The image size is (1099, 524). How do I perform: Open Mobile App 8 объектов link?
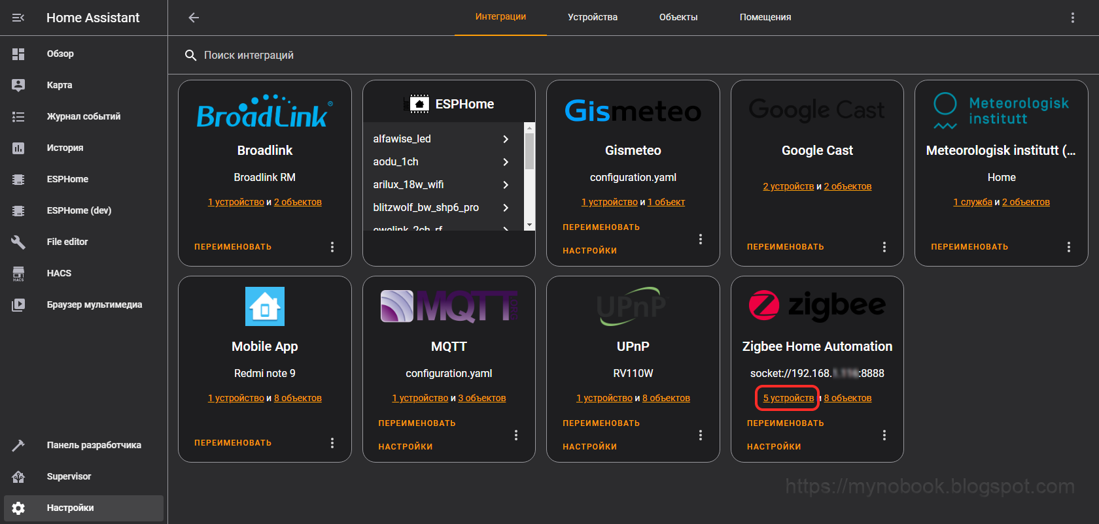pos(298,398)
